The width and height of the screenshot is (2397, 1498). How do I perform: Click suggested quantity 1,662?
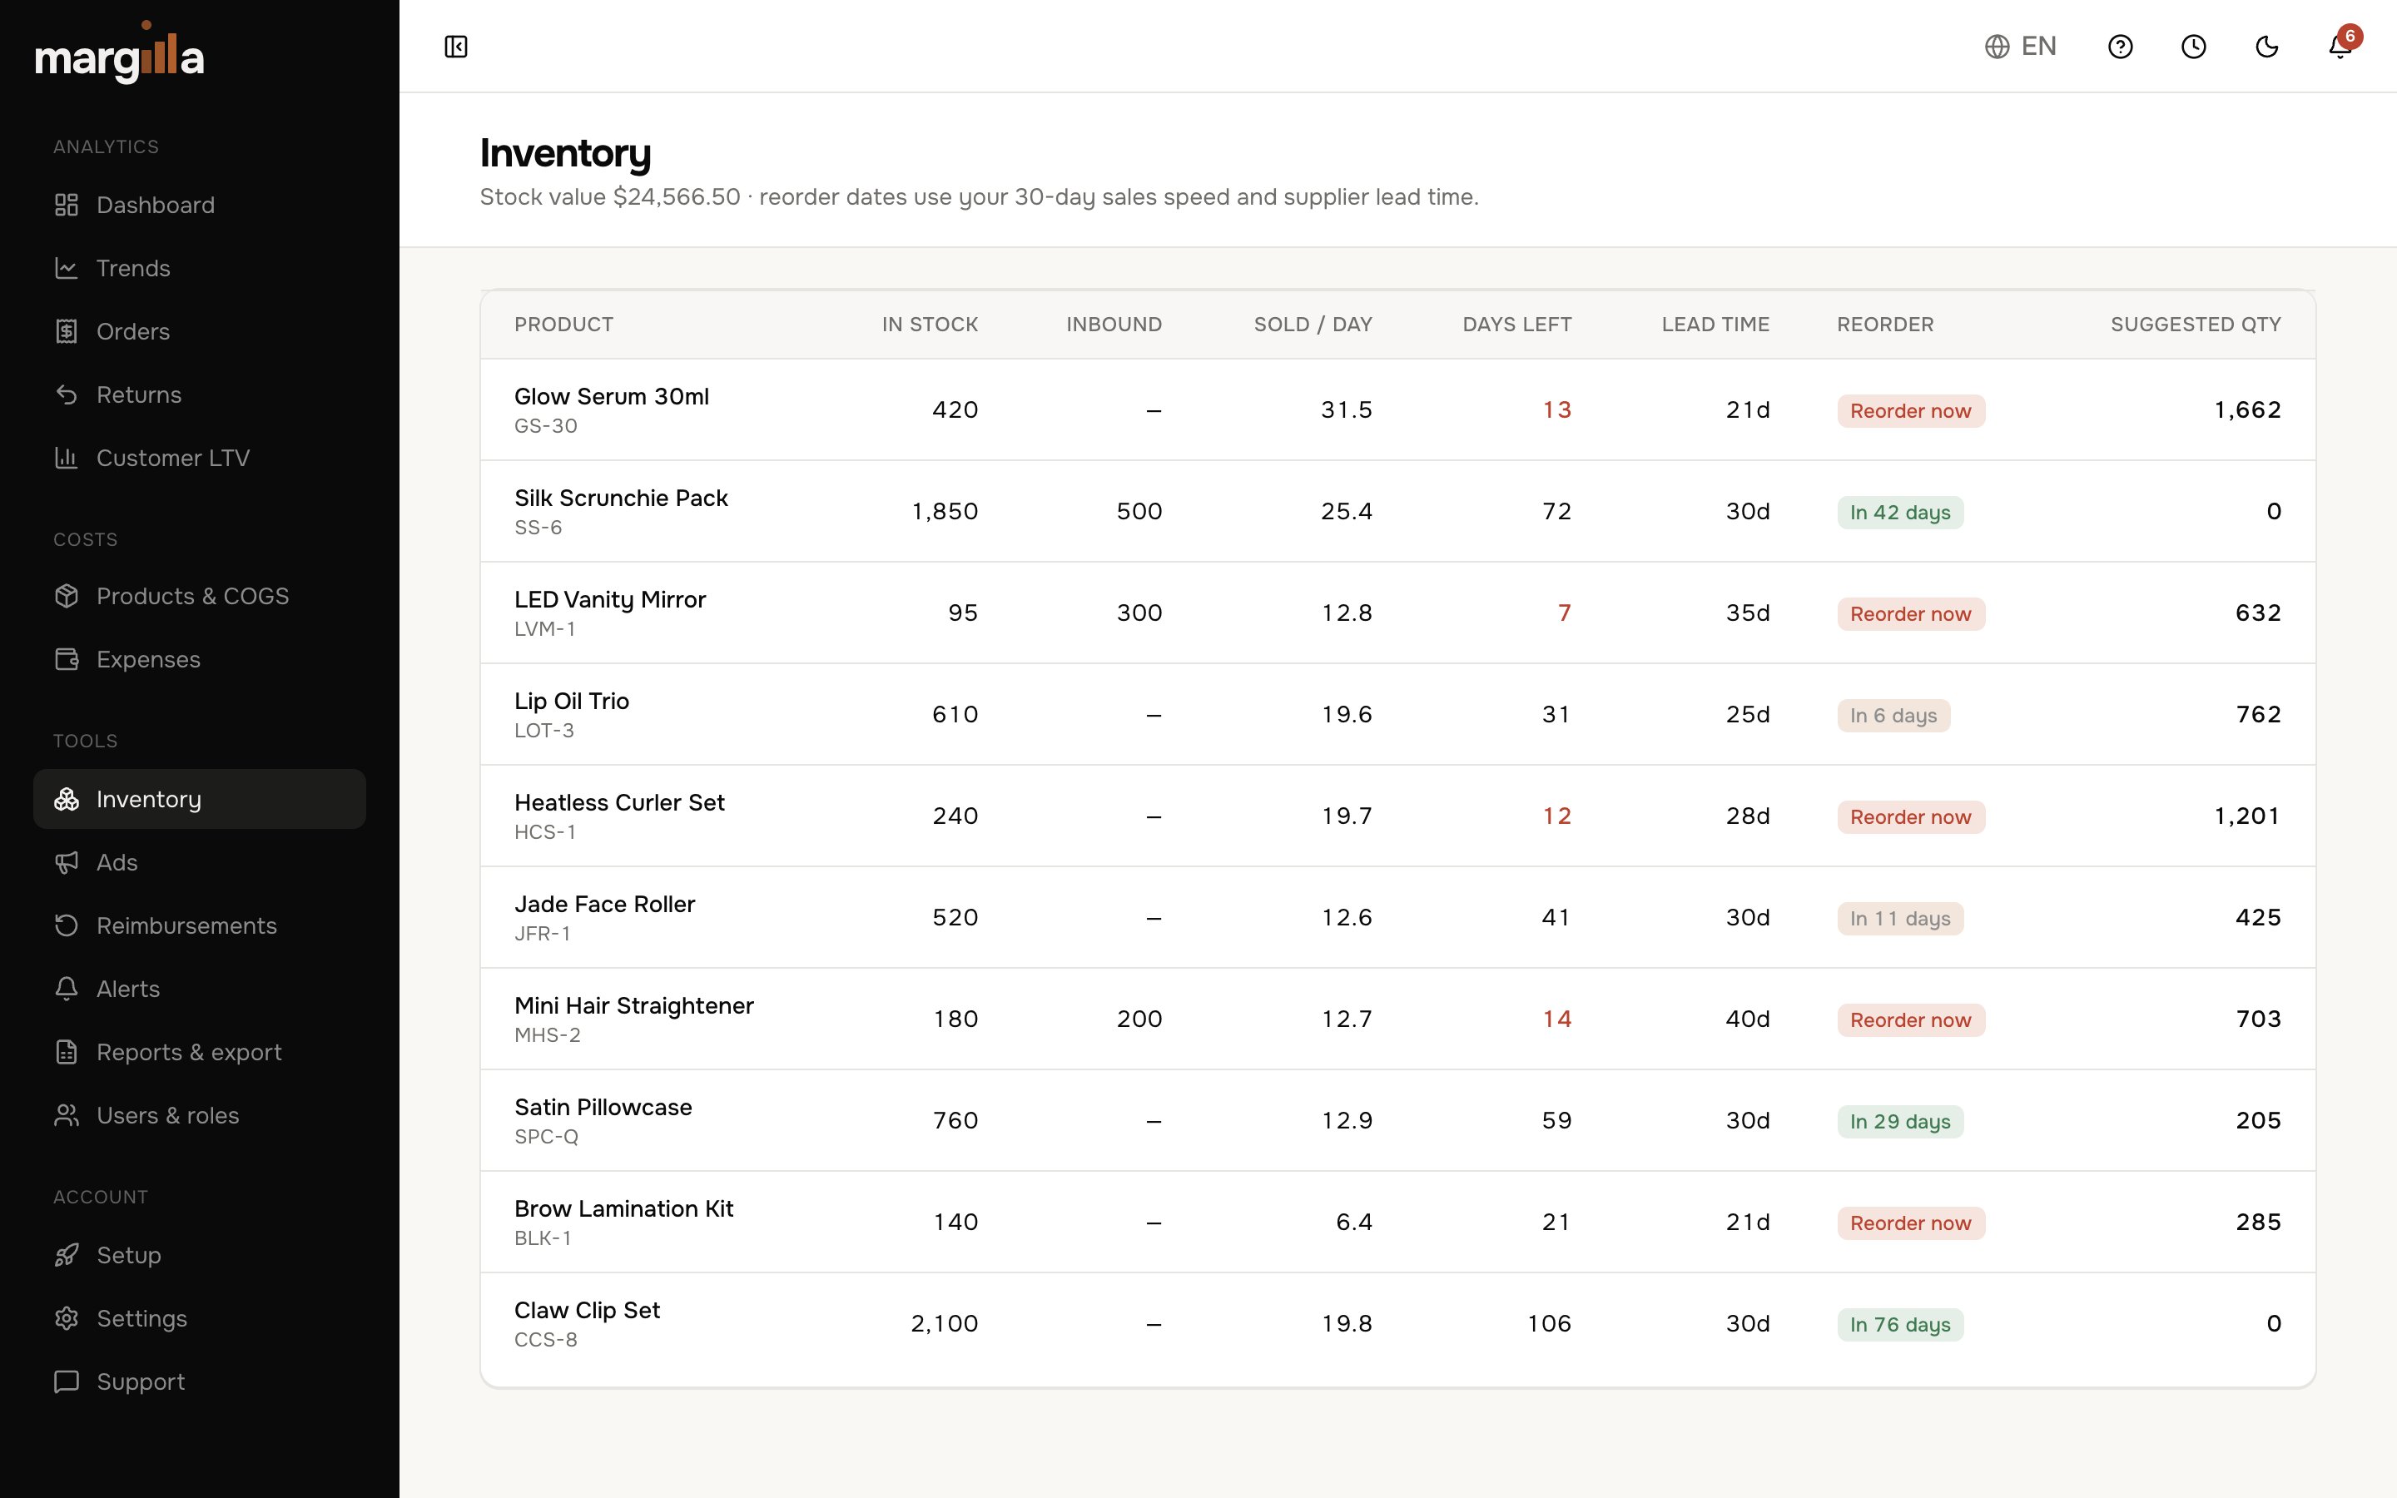point(2247,410)
